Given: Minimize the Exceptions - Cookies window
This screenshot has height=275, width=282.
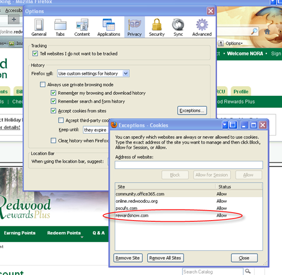Looking at the screenshot, I should (x=243, y=125).
